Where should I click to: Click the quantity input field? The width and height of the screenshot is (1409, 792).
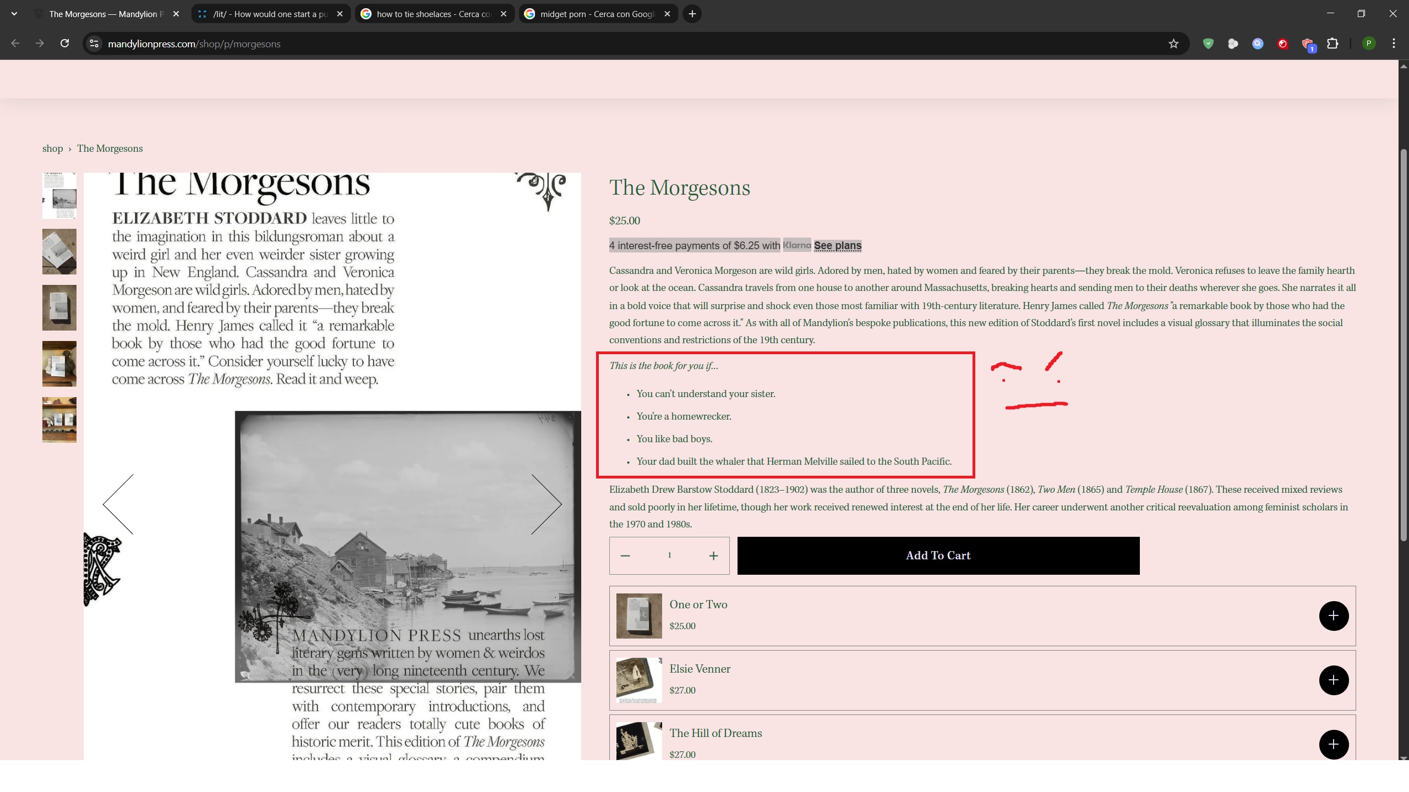coord(669,555)
